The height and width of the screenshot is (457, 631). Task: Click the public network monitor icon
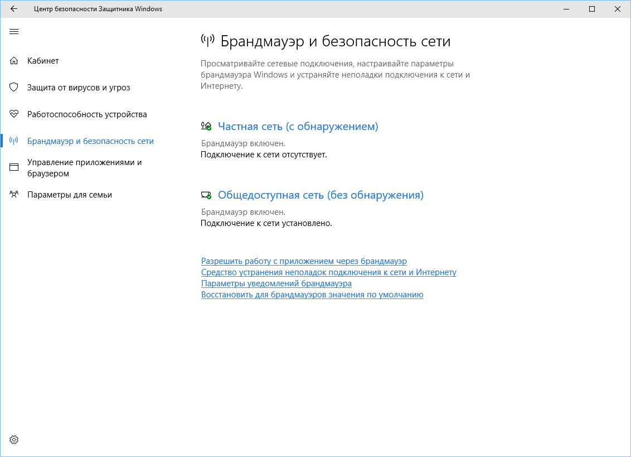(x=206, y=194)
